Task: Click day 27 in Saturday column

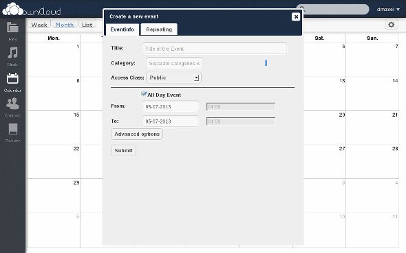Action: [325, 161]
